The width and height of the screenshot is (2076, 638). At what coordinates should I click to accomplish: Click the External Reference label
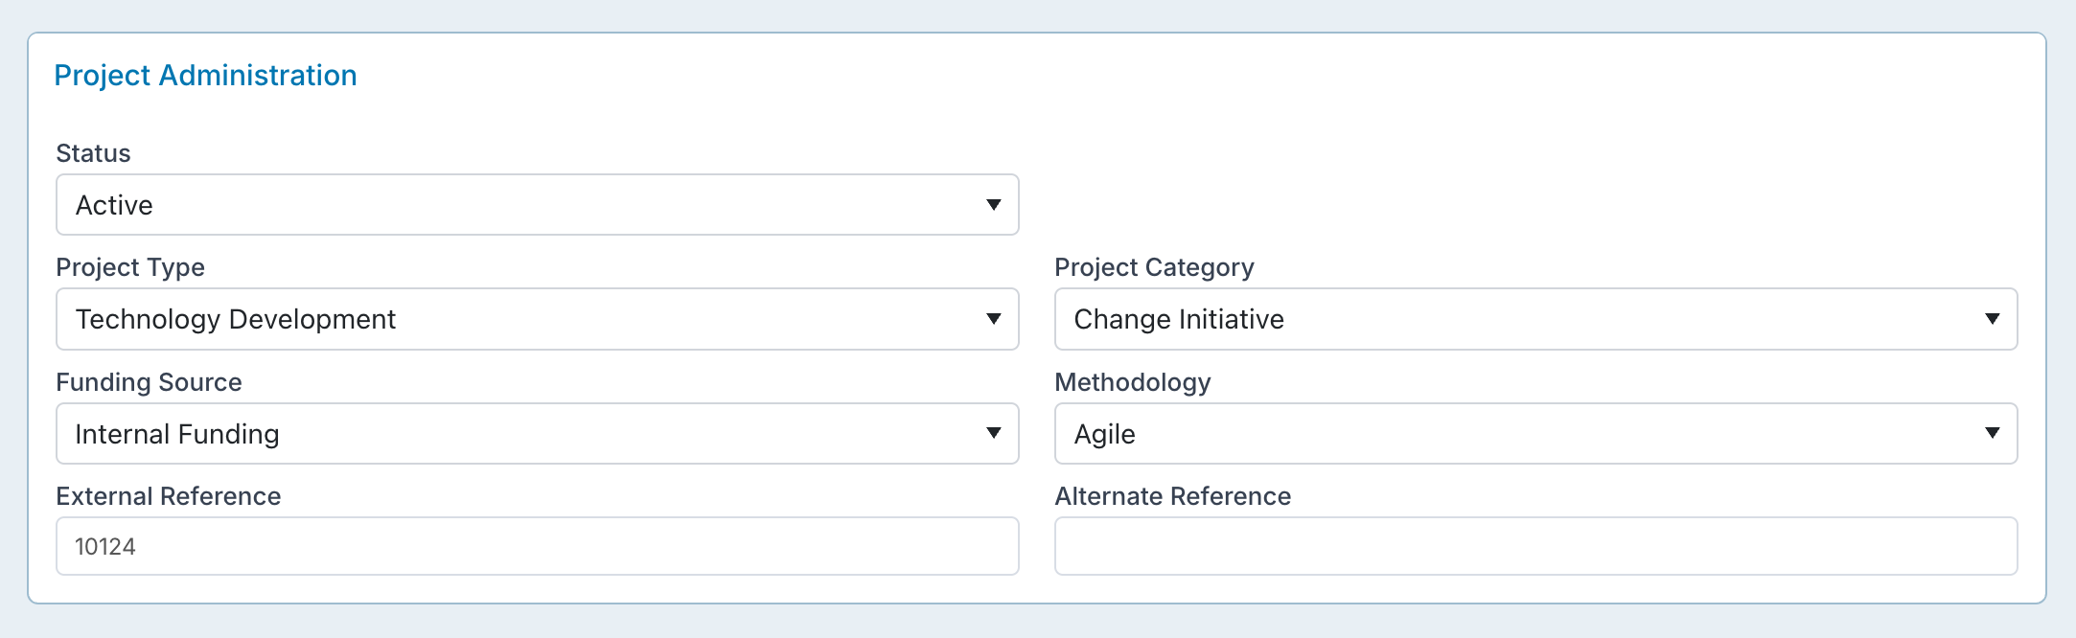click(x=169, y=496)
